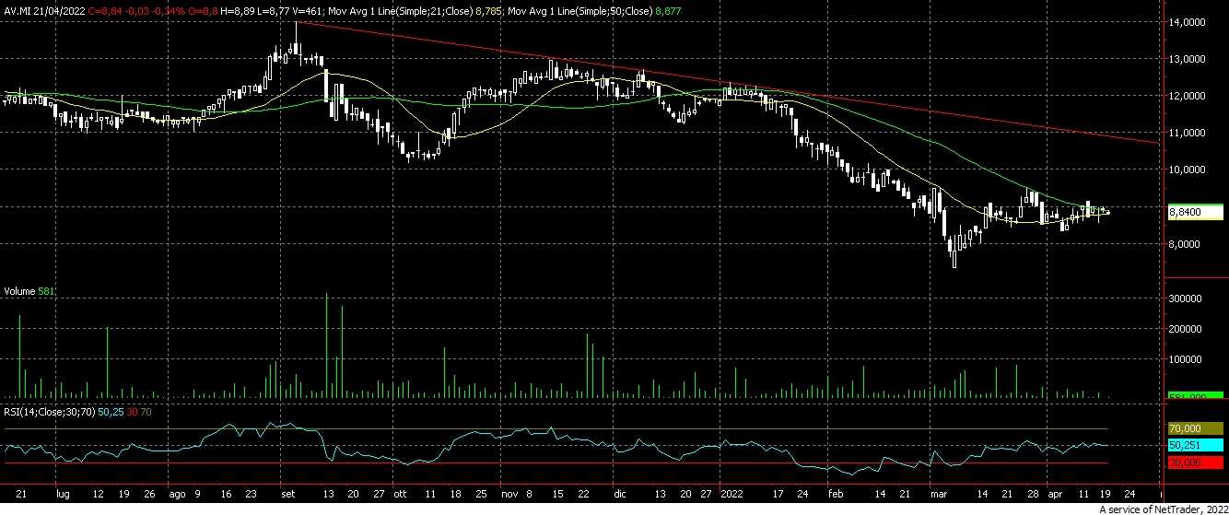1229x515 pixels.
Task: Click the olive 70,000 RSI axis marker
Action: pos(1195,429)
